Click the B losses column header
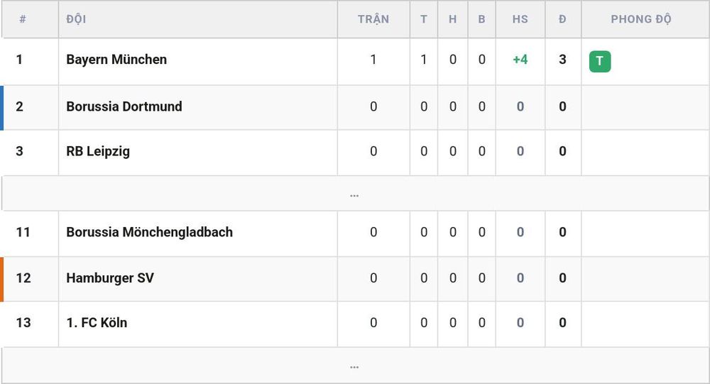Viewport: 710px width, 384px height. coord(482,19)
